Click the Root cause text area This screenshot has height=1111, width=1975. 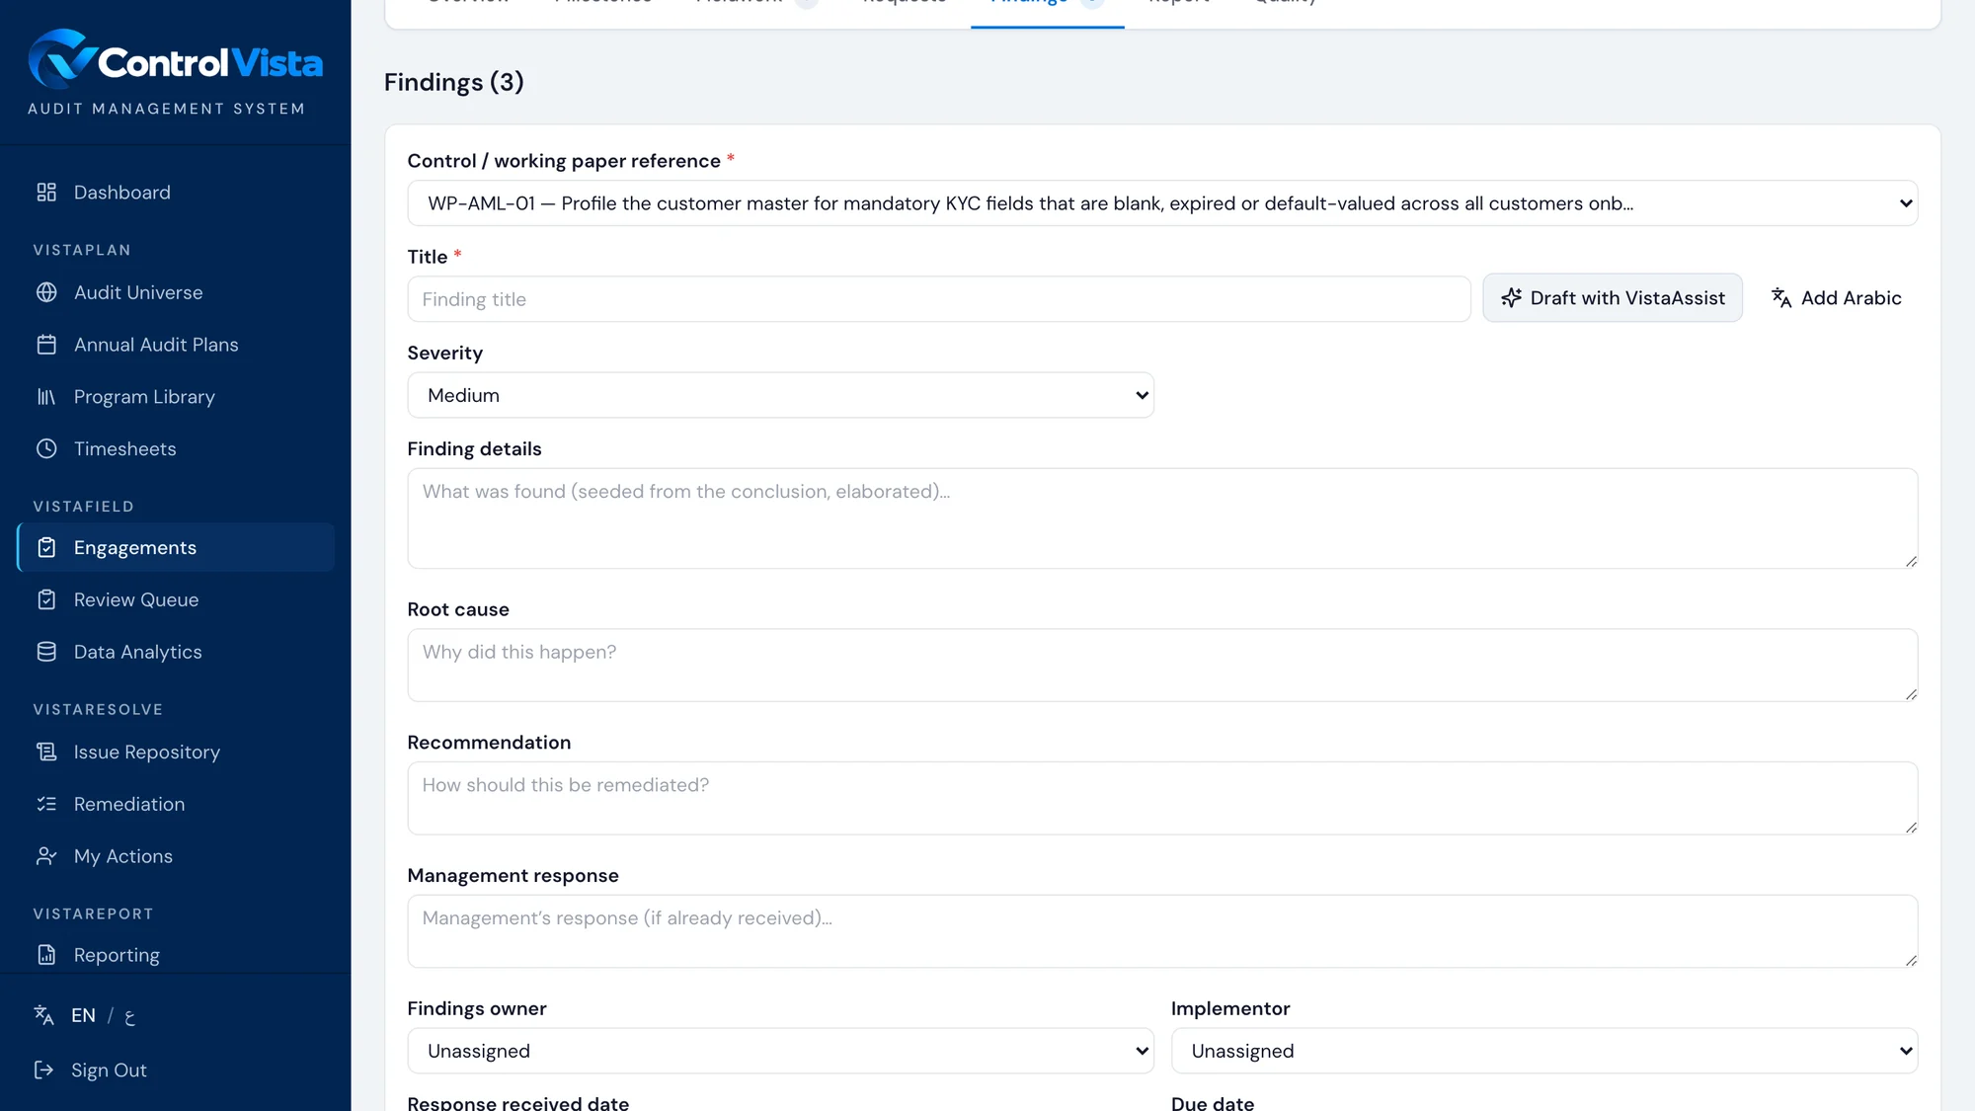[1162, 666]
